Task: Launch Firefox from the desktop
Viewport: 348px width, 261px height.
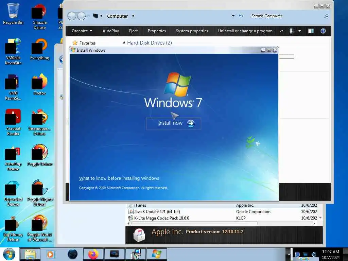Action: point(39,84)
